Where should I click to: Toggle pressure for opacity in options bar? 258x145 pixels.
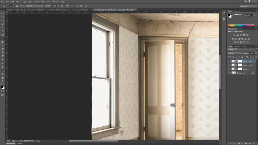pyautogui.click(x=62, y=6)
